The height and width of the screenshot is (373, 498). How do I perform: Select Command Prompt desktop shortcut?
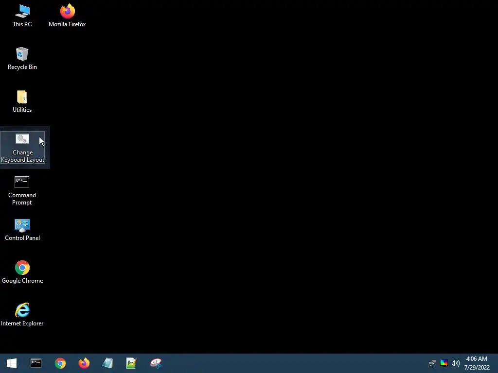(22, 190)
